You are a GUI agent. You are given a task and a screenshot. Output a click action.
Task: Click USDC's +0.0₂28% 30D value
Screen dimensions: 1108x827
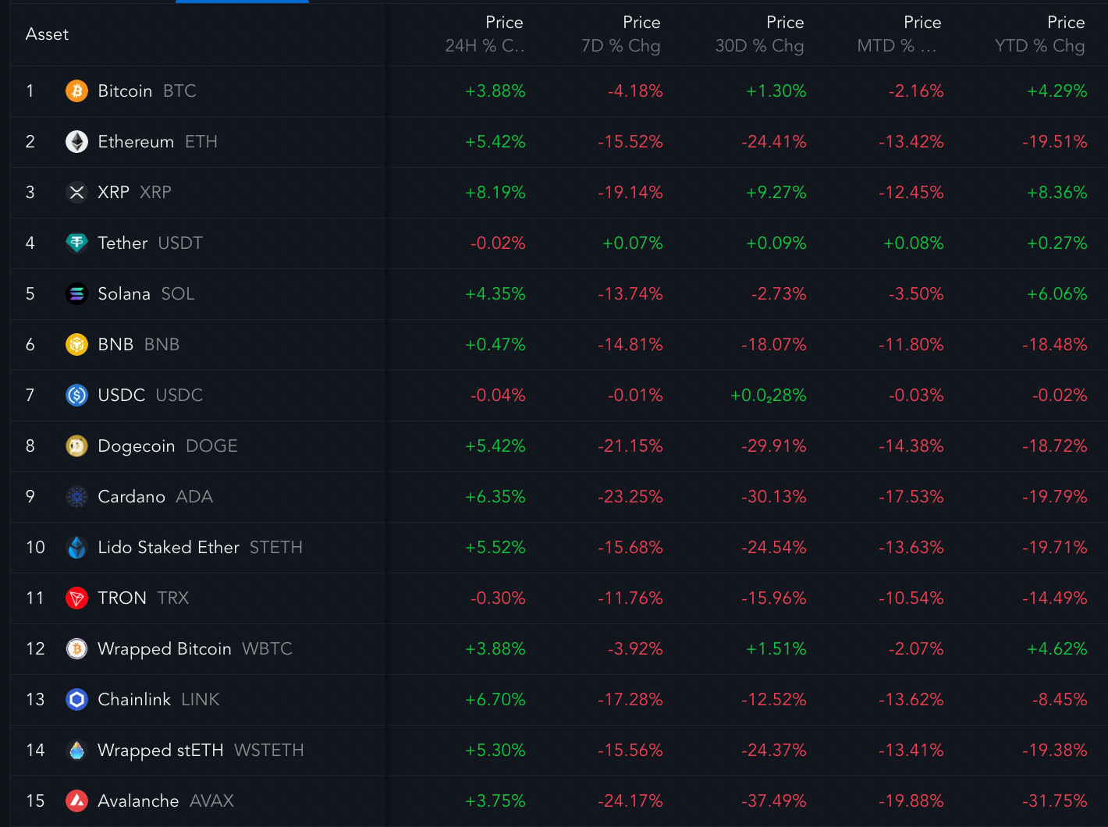(x=769, y=396)
